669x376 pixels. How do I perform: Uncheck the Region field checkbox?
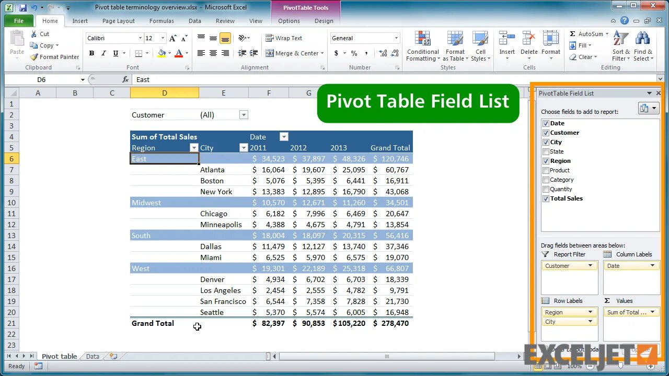point(546,161)
